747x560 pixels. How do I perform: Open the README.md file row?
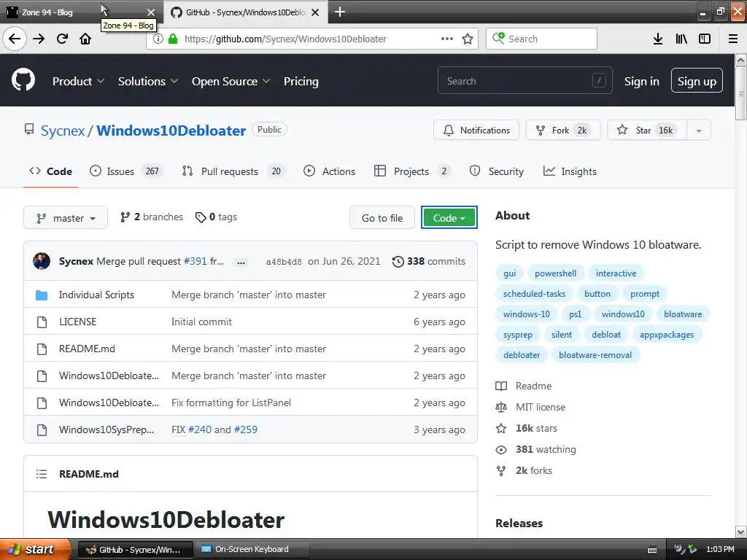(251, 349)
